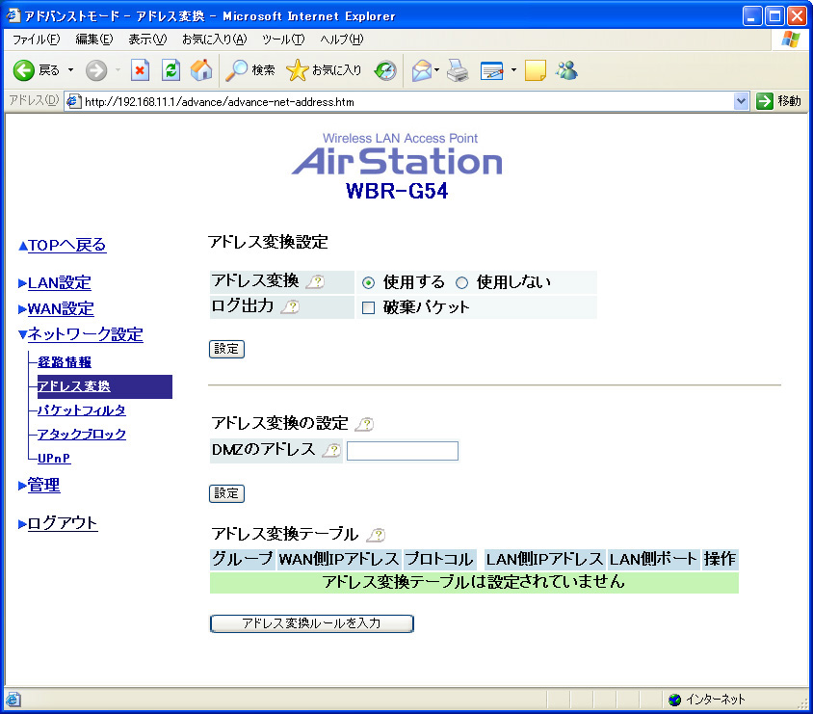Select the 使用しない radio button
Viewport: 813px width, 714px height.
click(461, 283)
